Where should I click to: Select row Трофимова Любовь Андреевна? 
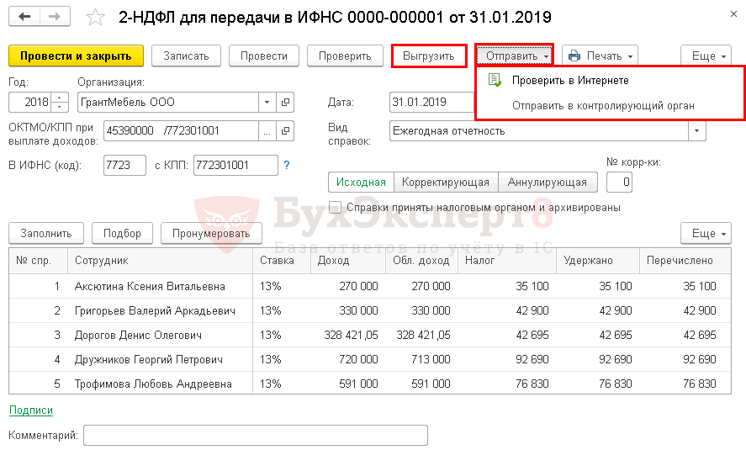point(370,384)
